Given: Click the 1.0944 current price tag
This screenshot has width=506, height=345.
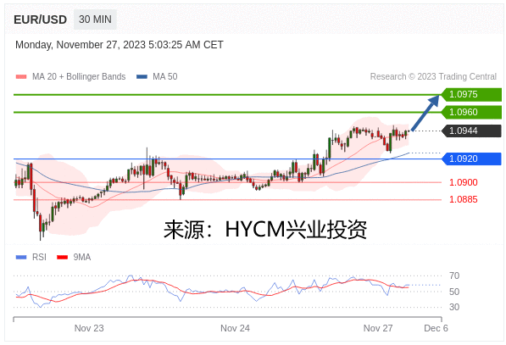Looking at the screenshot, I should [x=471, y=131].
